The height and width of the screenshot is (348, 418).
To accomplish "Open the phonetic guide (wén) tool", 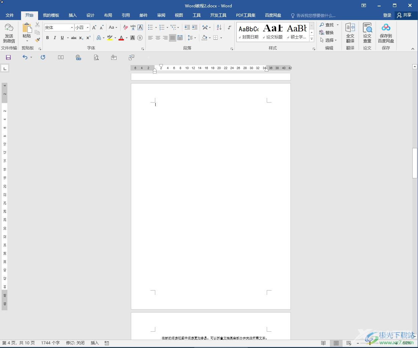I will [x=133, y=27].
